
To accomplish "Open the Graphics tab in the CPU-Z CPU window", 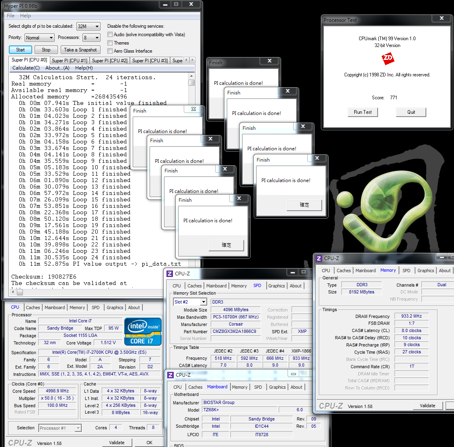I will [115, 308].
